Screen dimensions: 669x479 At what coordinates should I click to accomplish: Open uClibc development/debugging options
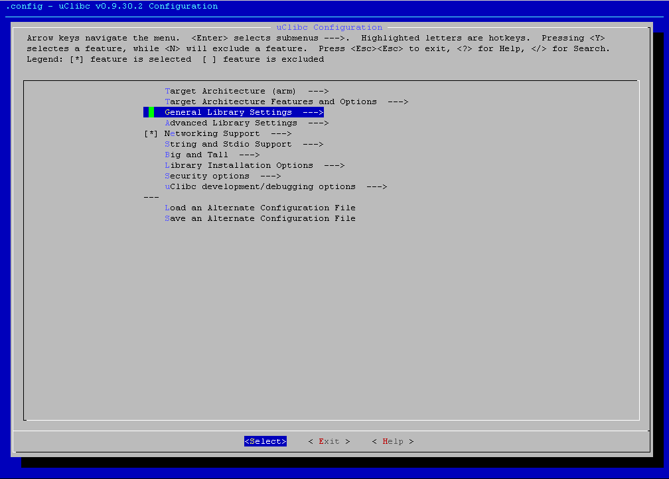pos(275,187)
